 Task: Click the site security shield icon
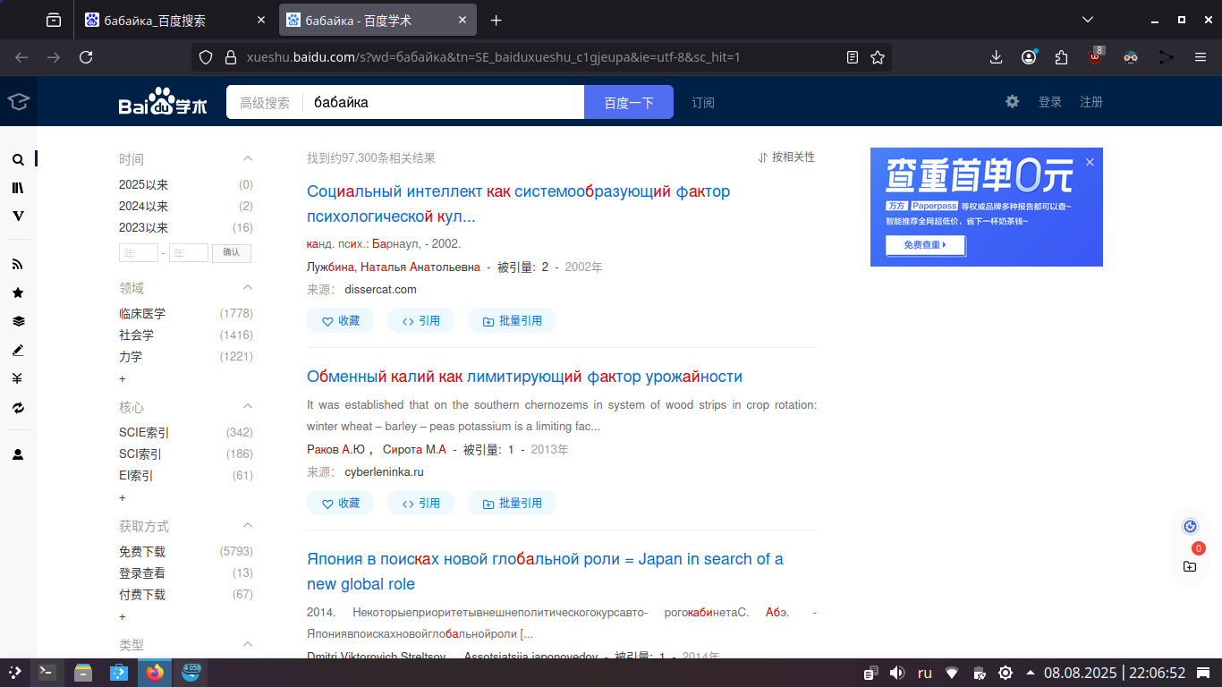pos(206,57)
